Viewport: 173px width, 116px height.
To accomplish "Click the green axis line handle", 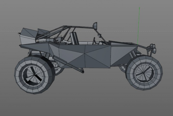I will pyautogui.click(x=139, y=26).
